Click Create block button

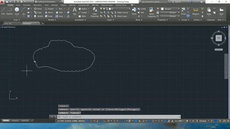pyautogui.click(x=142, y=9)
